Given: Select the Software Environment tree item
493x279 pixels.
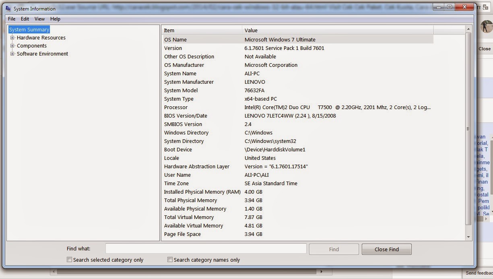Looking at the screenshot, I should [42, 54].
